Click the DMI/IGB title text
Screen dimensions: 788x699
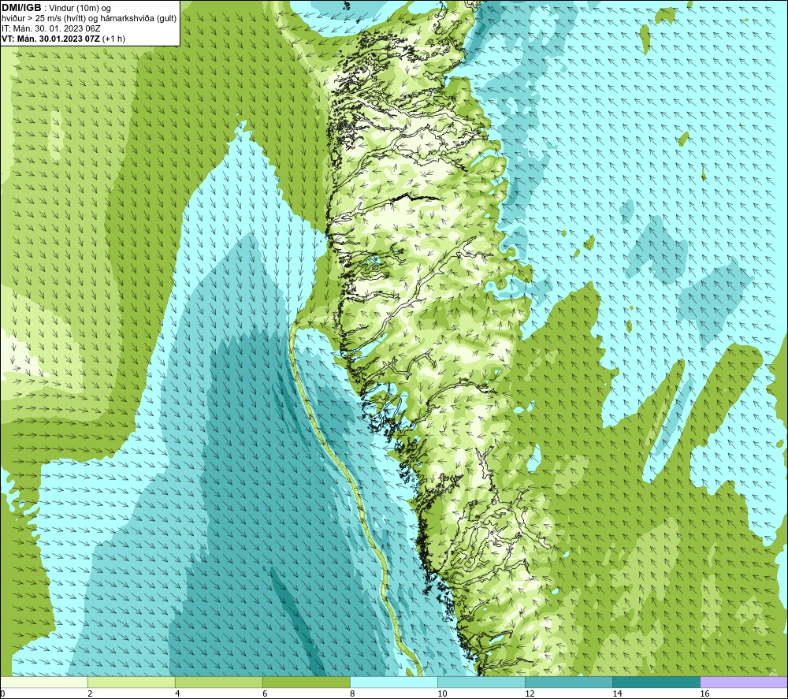21,8
